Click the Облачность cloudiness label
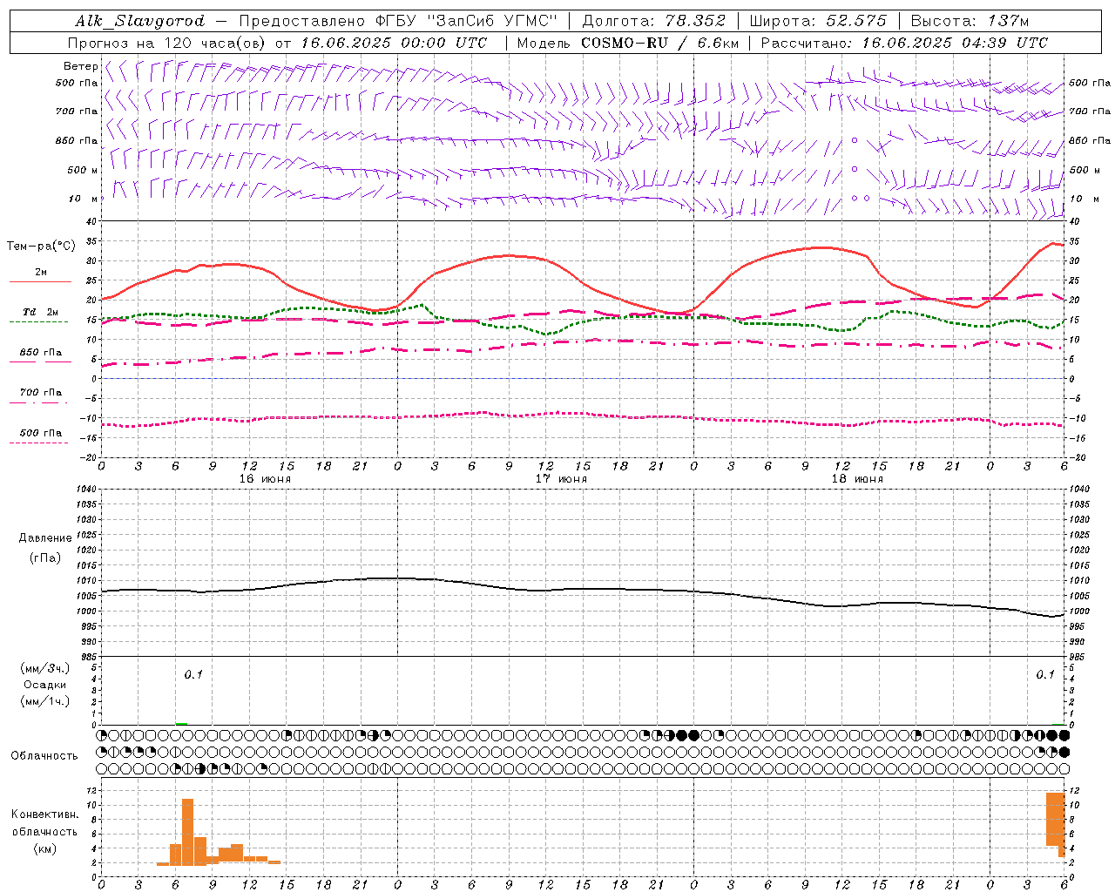The width and height of the screenshot is (1115, 892). click(44, 755)
